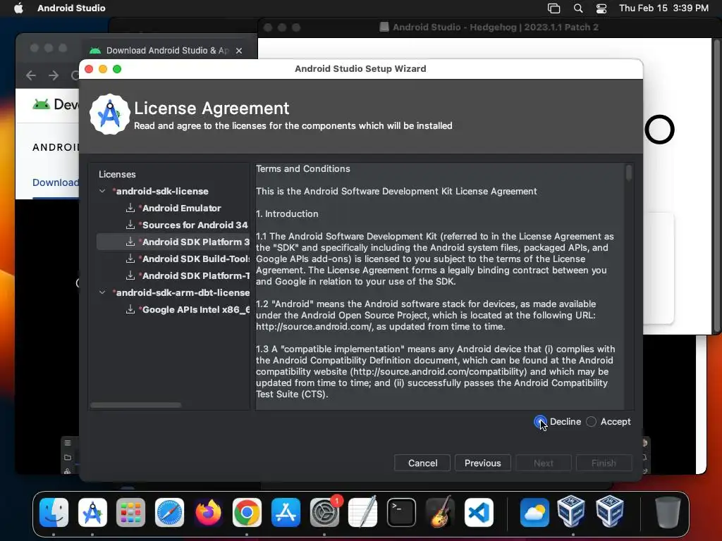Open the first VirtualBox Dock icon
Viewport: 722px width, 541px height.
[x=571, y=511]
